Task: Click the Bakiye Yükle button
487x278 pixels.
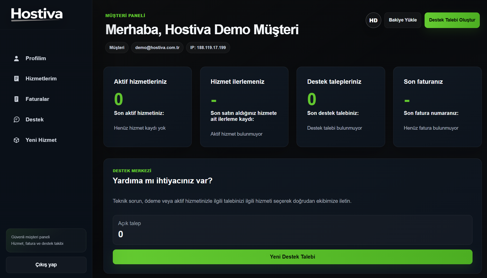Action: [x=403, y=20]
